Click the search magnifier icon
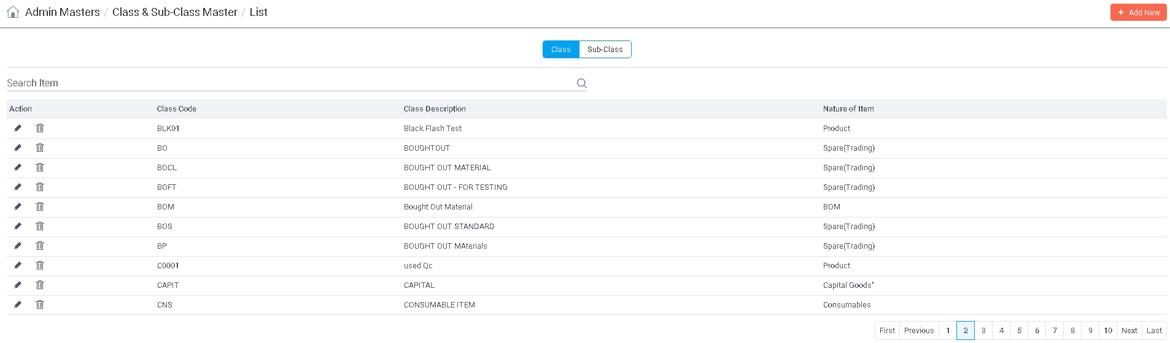The height and width of the screenshot is (343, 1170). [x=581, y=83]
